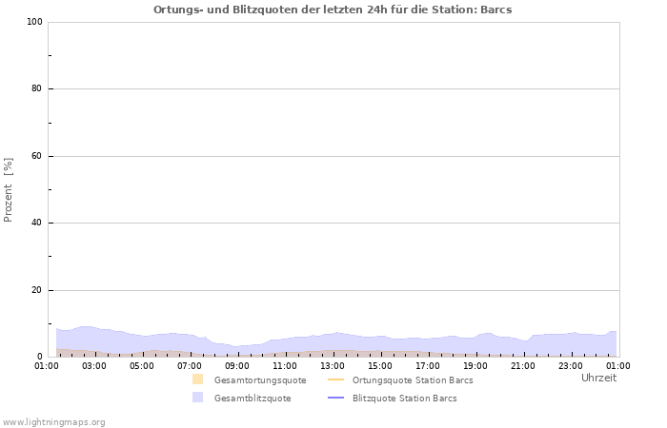Screen dimensions: 667x428
Task: Select the Gesamtortungsquote legend label
Action: 260,380
